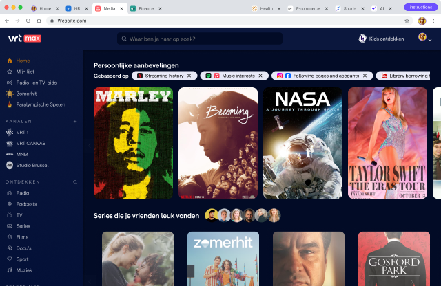
Task: Open Taylor Swift Eras Tour poster
Action: pyautogui.click(x=387, y=143)
